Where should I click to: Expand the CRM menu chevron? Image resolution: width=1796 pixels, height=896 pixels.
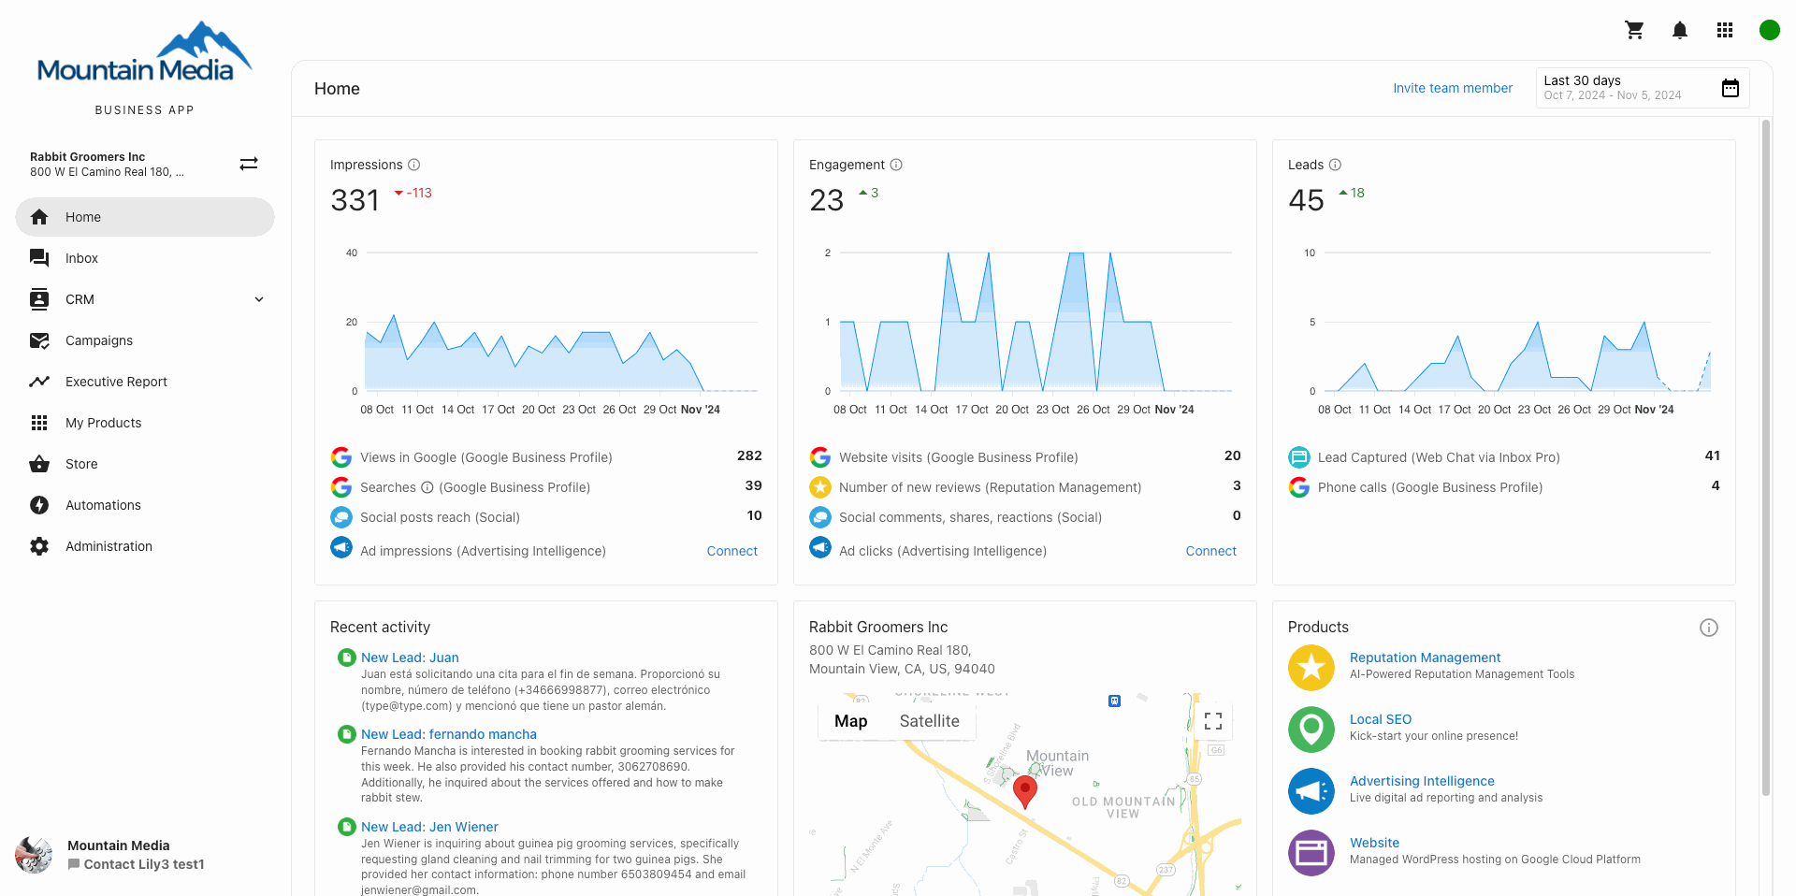(259, 299)
